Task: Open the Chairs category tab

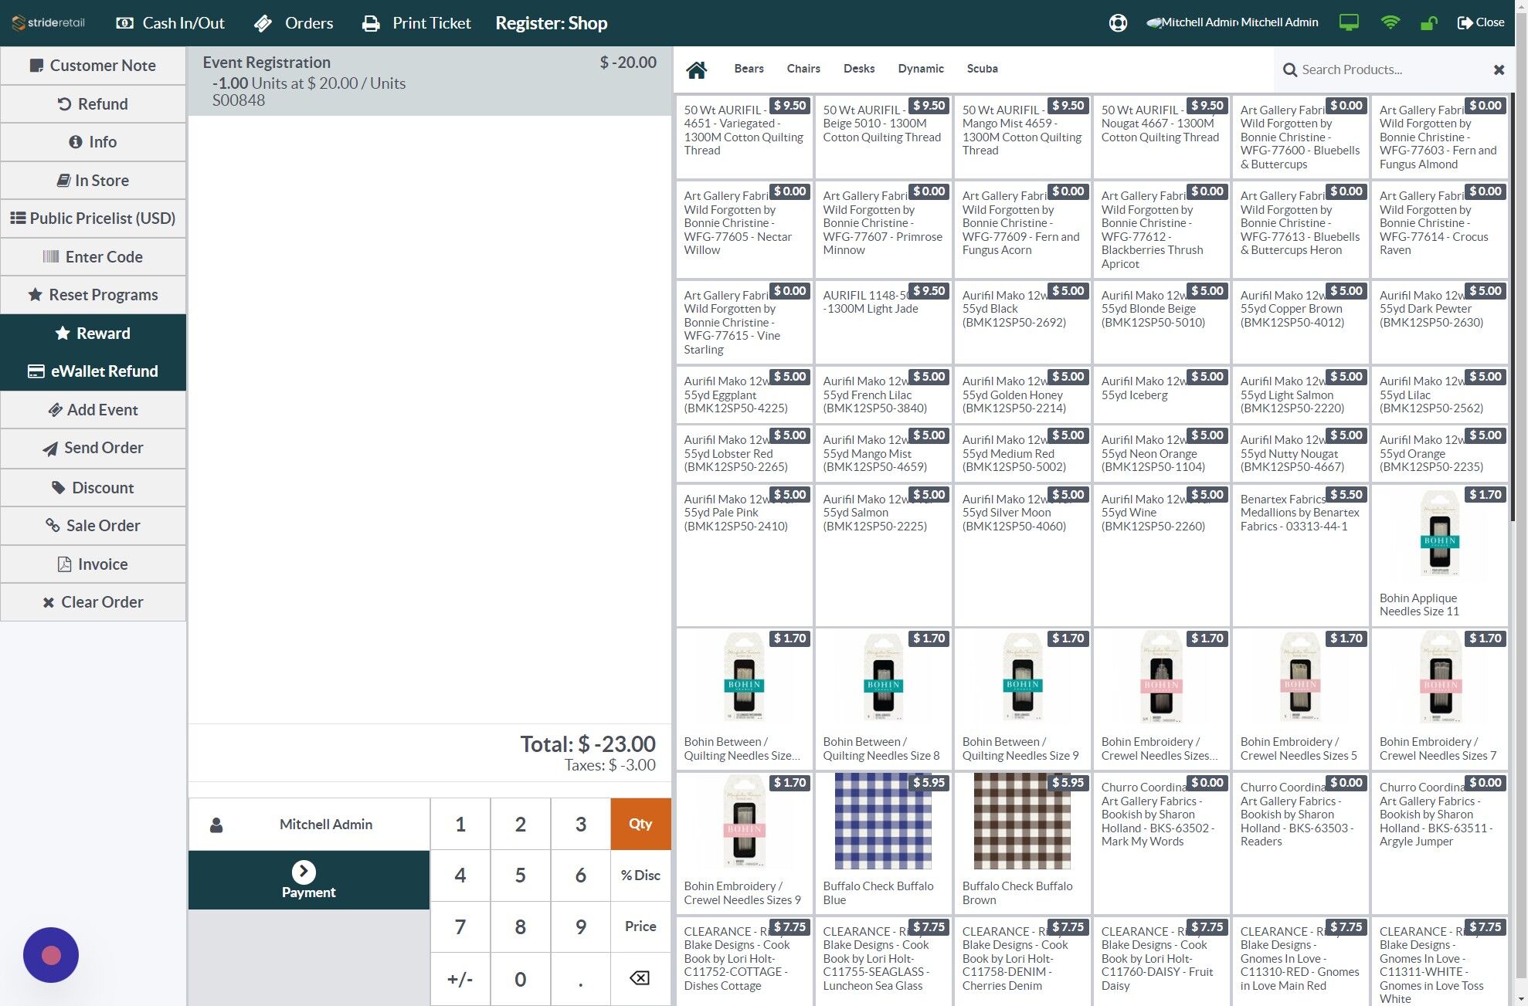Action: pos(803,69)
